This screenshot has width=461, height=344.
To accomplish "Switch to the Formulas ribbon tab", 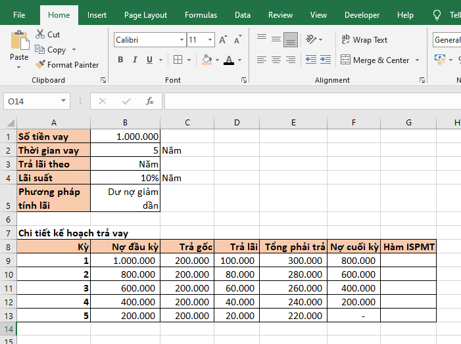I will pos(201,15).
